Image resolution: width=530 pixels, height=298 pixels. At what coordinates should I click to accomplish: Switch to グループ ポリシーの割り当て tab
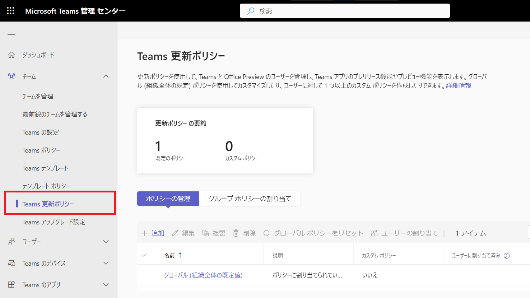[250, 199]
